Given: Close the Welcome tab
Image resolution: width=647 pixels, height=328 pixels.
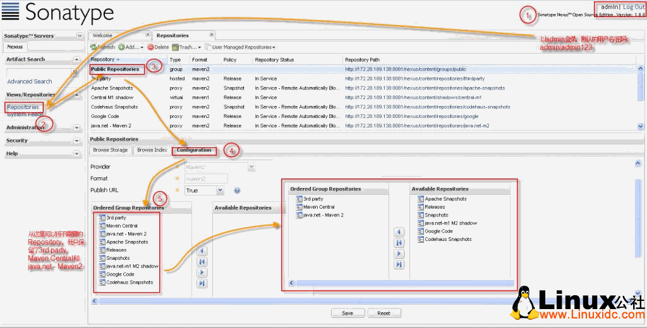Looking at the screenshot, I should coord(148,35).
